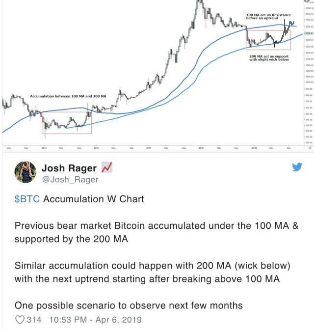Click the 2015 label on the time axis
Screen dimensions: 314x329
(44, 148)
